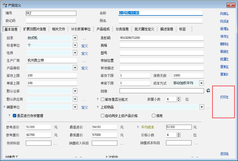
Task: Click the help icon next to 库存是否分批
Action: click(x=98, y=99)
